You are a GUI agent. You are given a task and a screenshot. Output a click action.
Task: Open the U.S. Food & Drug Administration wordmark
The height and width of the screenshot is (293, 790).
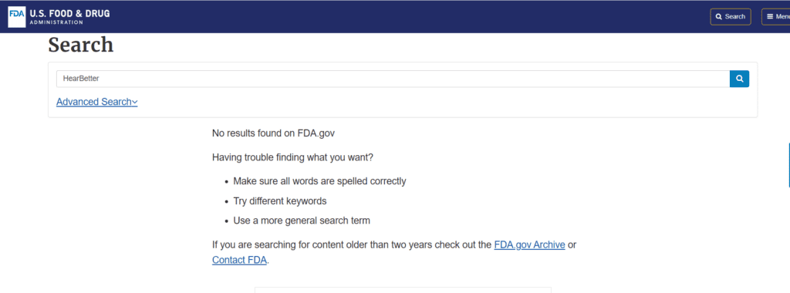(x=69, y=17)
